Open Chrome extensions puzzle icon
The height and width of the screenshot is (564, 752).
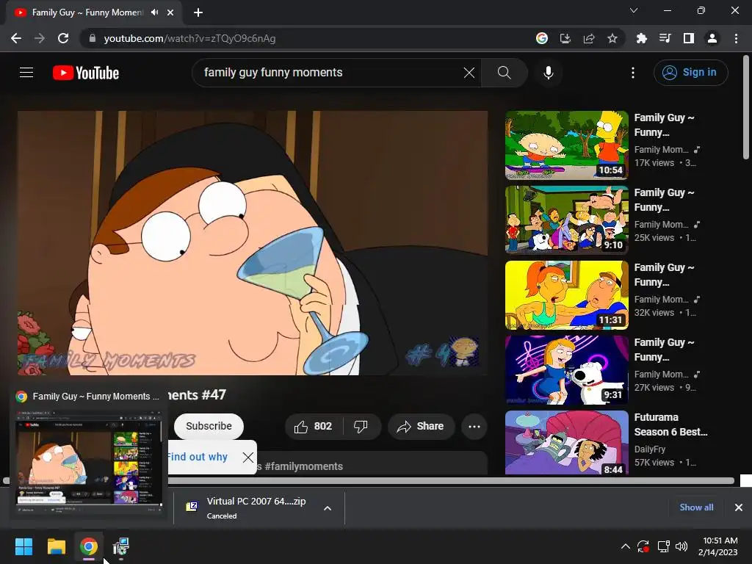[642, 38]
